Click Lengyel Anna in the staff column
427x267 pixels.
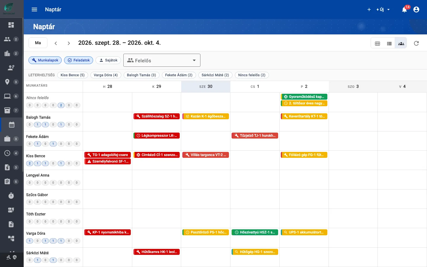tap(38, 175)
